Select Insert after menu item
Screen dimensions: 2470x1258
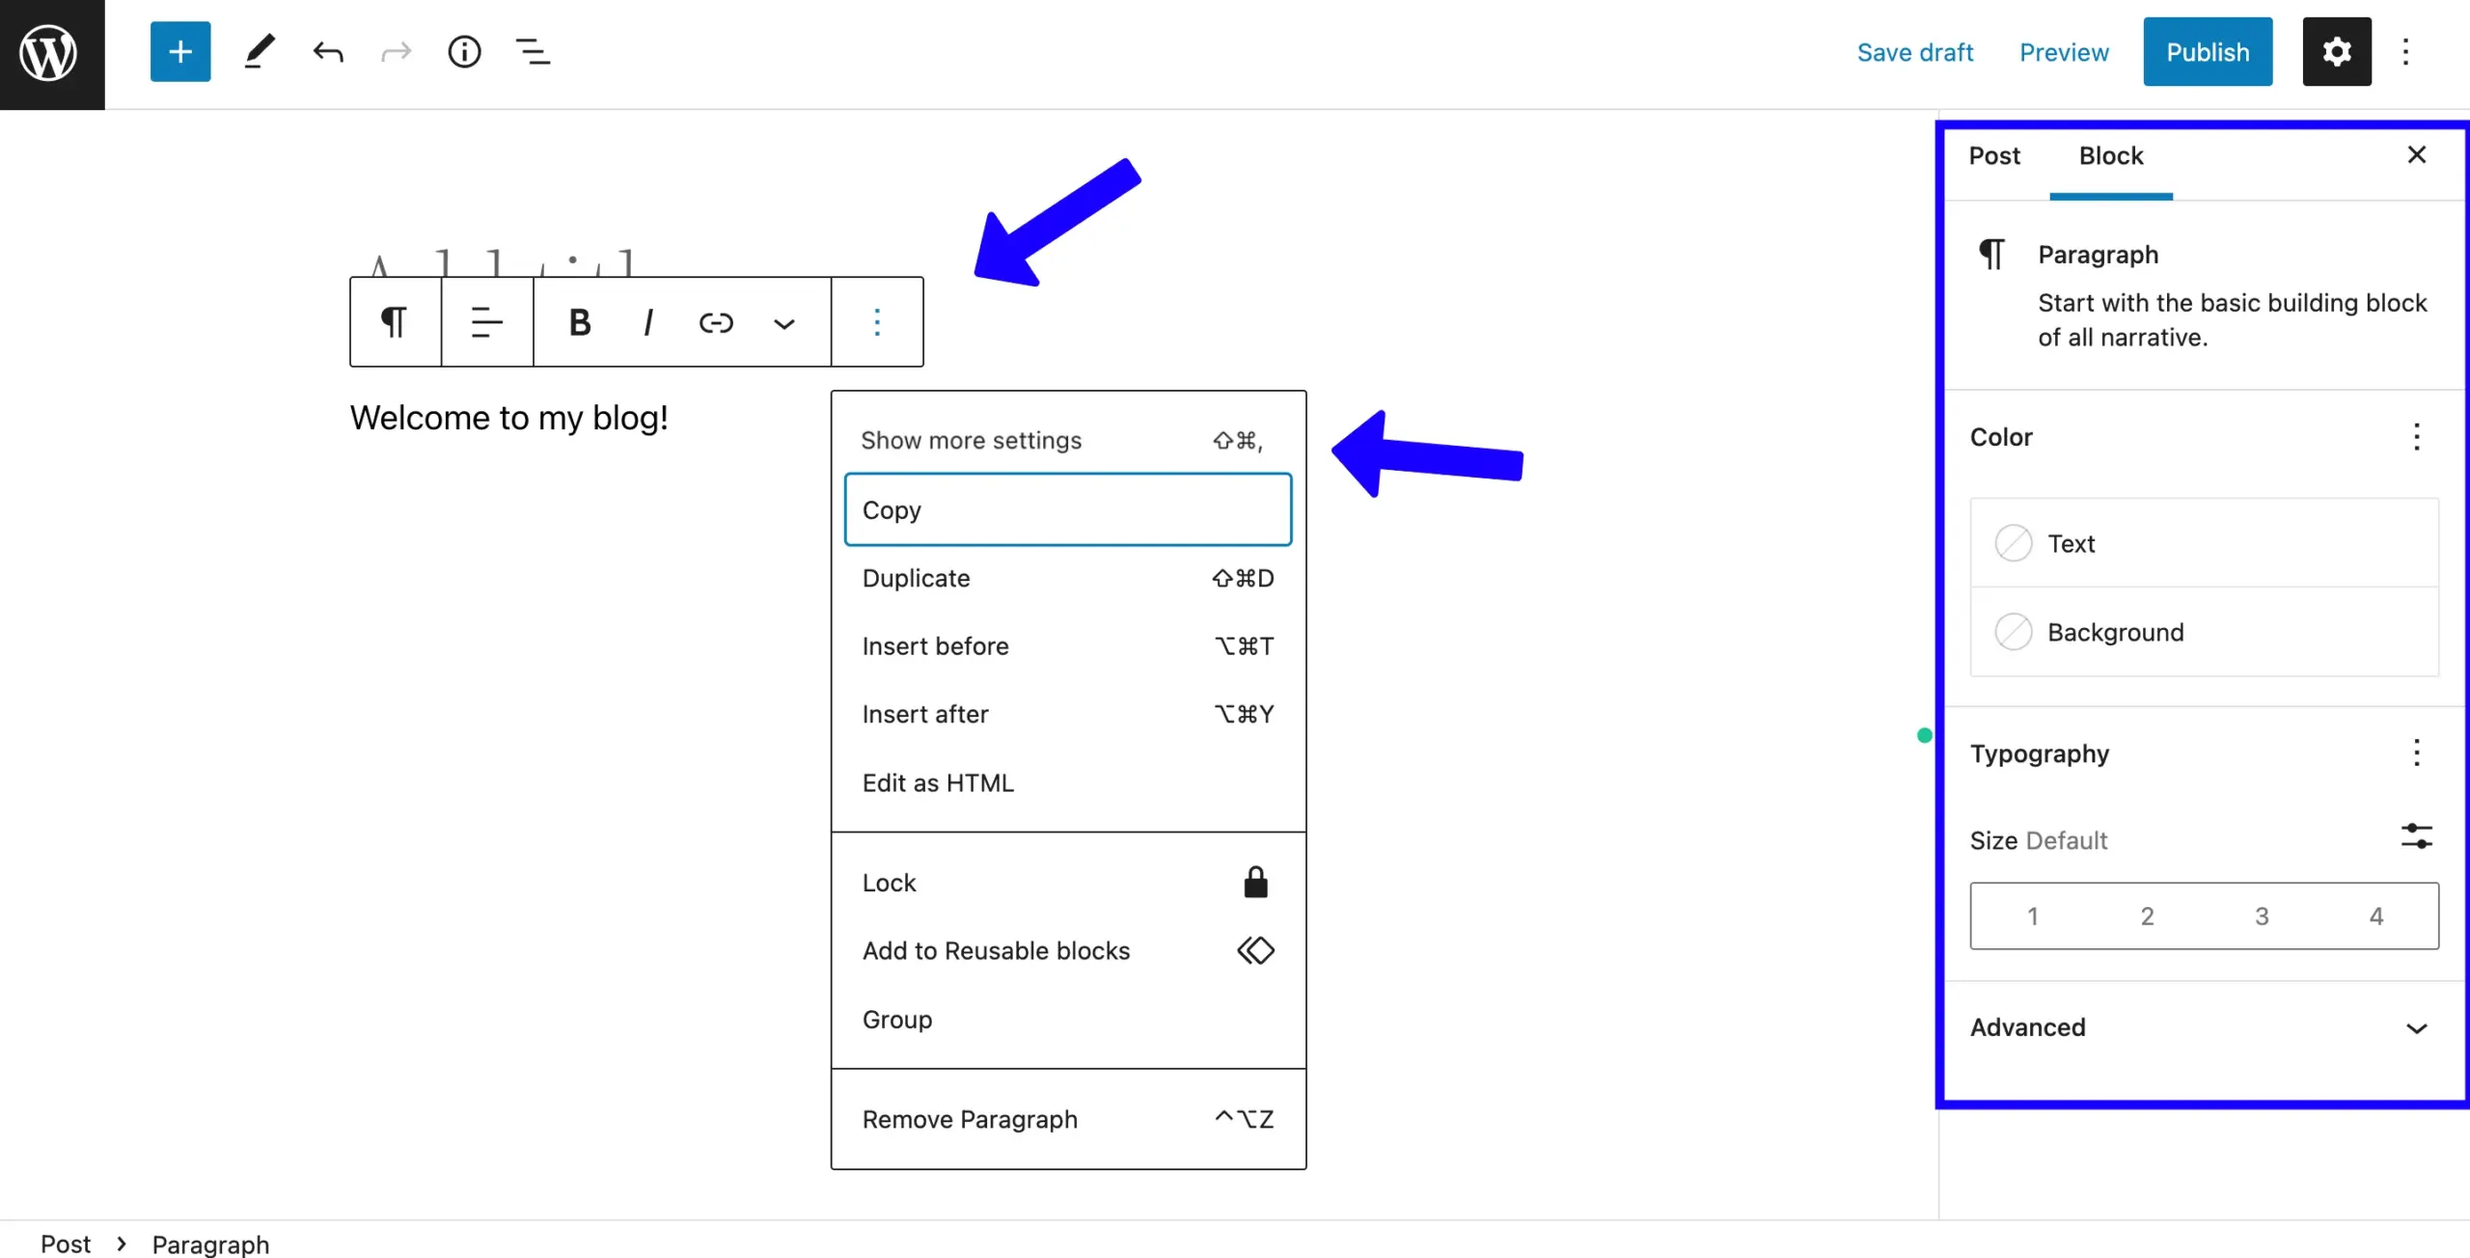1068,714
